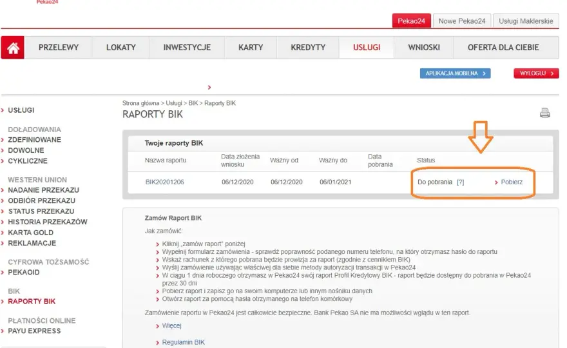Open the INWESTYCJE menu
The width and height of the screenshot is (567, 348).
click(x=187, y=48)
